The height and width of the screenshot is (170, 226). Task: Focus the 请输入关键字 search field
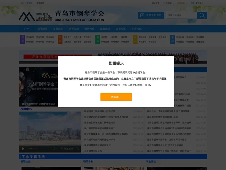click(x=181, y=15)
